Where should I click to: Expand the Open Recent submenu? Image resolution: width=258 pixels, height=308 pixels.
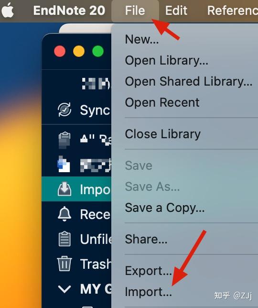click(162, 102)
